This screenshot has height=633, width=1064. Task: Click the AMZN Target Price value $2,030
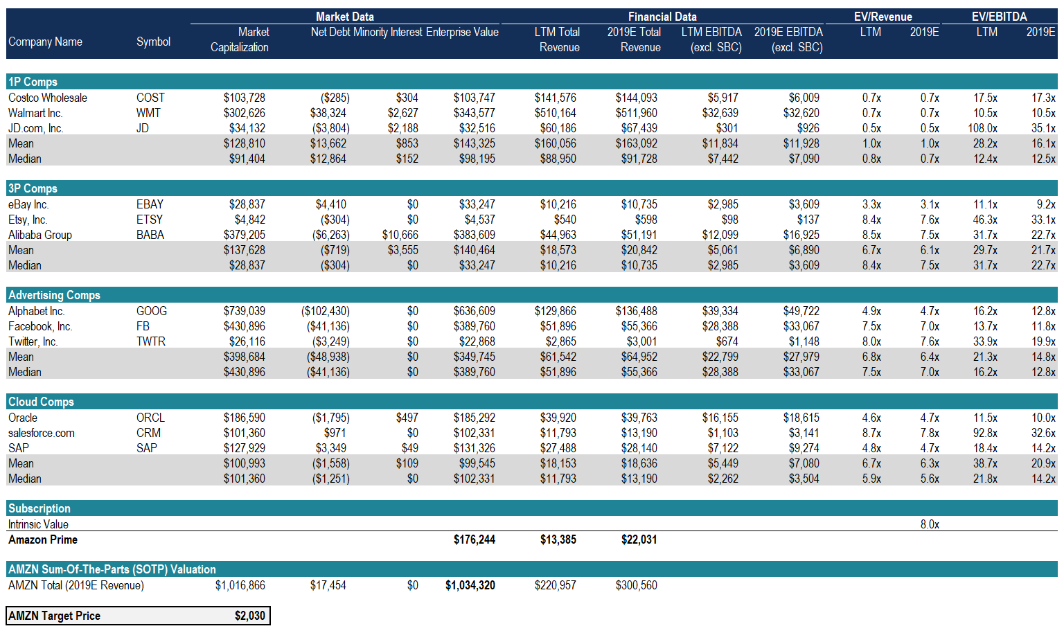249,616
